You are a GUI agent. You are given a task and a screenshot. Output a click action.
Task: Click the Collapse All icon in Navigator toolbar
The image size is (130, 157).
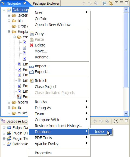coord(104,4)
